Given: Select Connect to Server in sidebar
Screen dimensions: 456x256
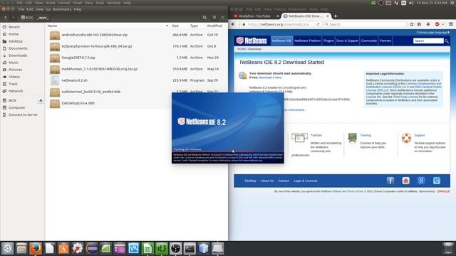Looking at the screenshot, I should coord(22,114).
